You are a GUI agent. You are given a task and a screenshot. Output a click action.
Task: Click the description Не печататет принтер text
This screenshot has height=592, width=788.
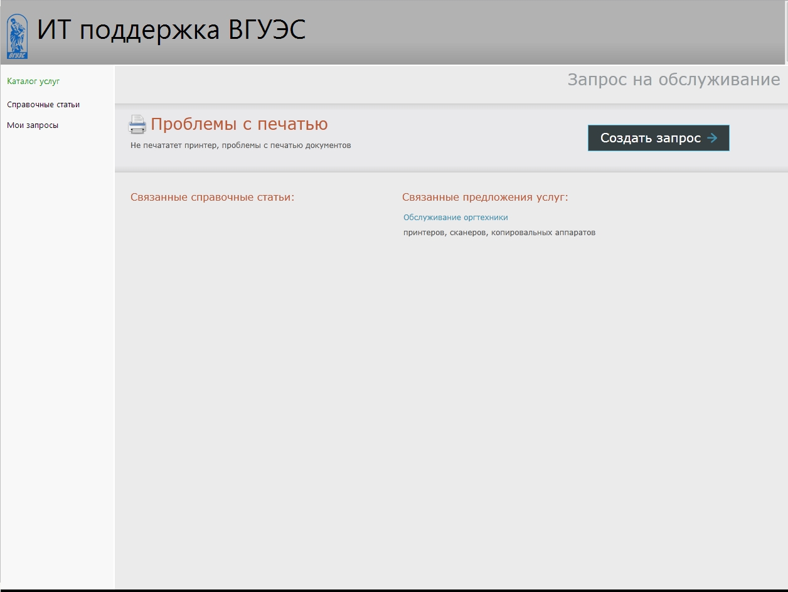(x=240, y=145)
